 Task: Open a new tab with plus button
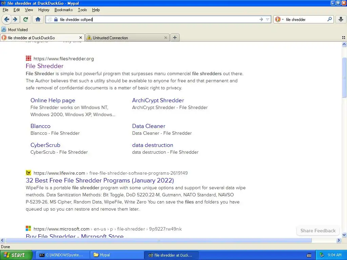[175, 38]
